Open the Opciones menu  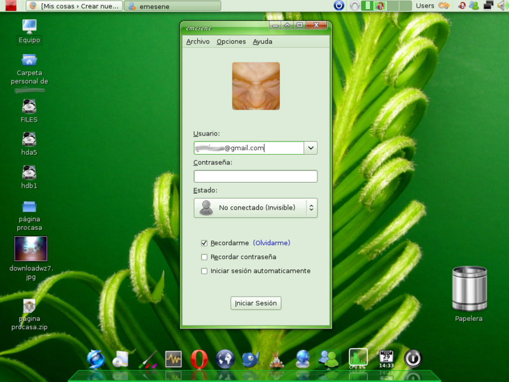point(231,41)
